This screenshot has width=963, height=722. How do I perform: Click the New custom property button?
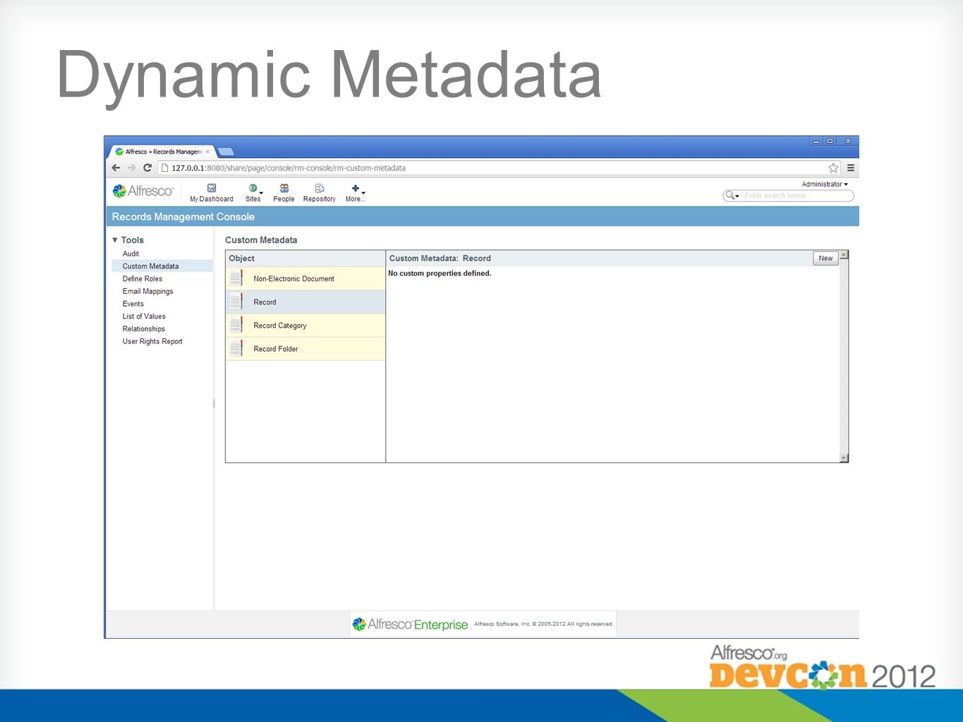click(825, 258)
